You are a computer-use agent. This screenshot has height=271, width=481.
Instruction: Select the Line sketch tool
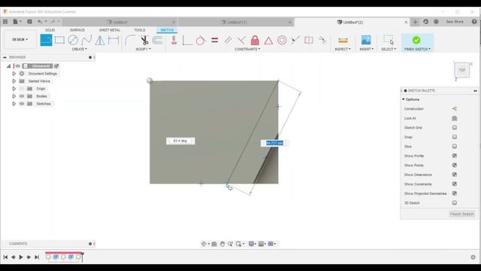[46, 40]
